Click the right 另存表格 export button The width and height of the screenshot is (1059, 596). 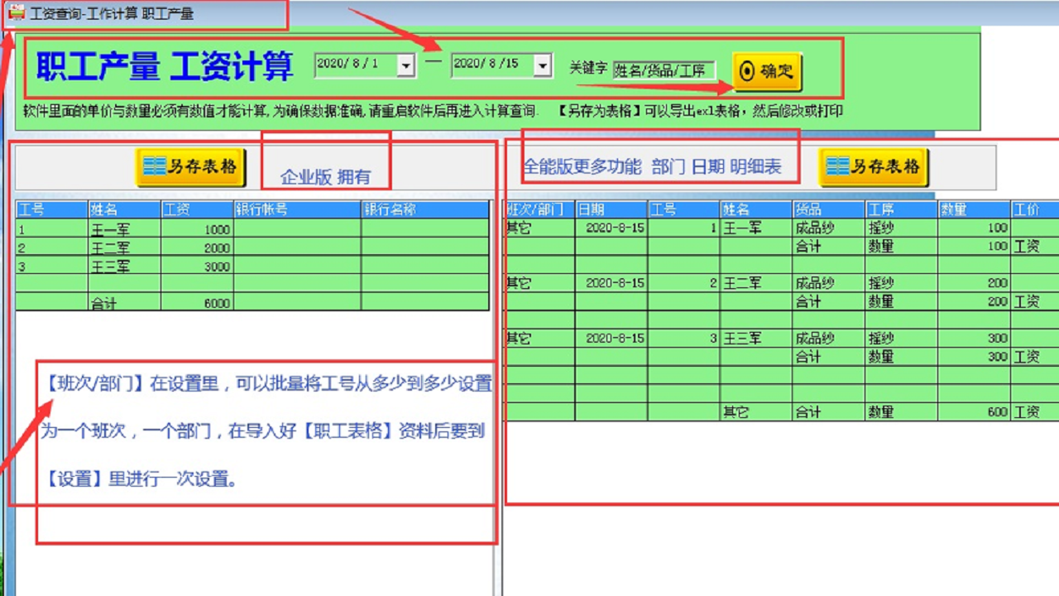[x=875, y=166]
